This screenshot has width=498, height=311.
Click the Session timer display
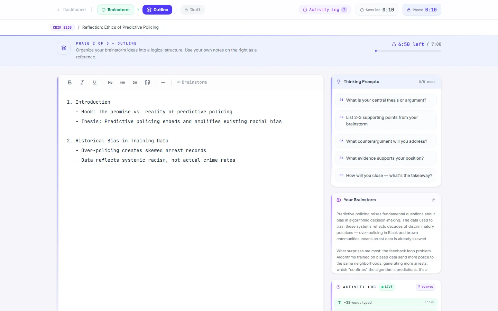point(377,10)
